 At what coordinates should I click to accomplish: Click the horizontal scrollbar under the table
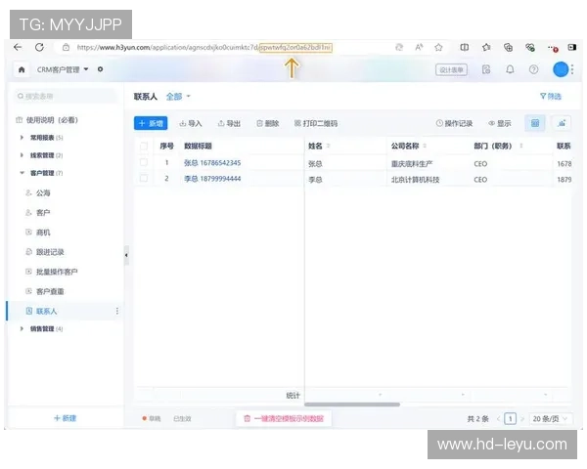pos(352,405)
